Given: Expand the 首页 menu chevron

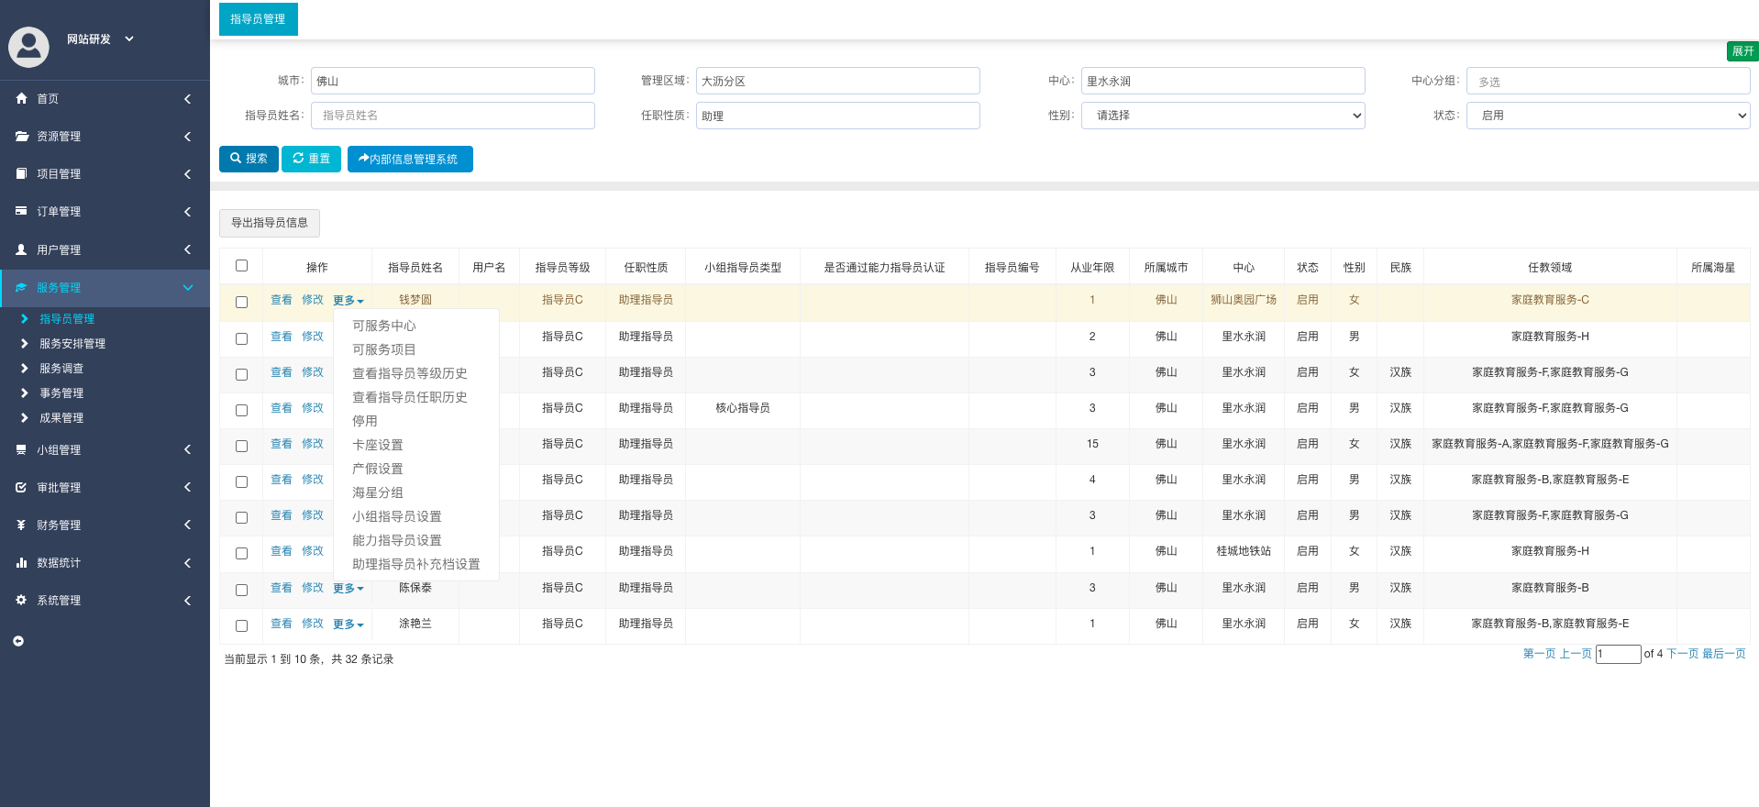Looking at the screenshot, I should pyautogui.click(x=187, y=98).
